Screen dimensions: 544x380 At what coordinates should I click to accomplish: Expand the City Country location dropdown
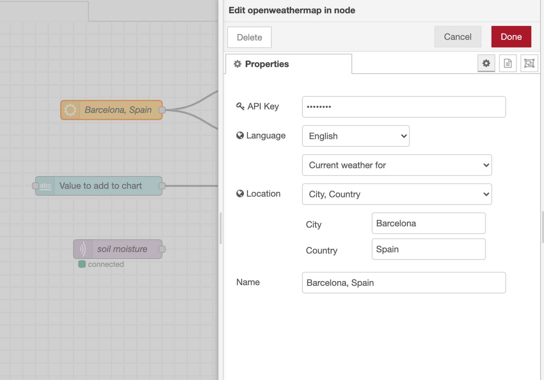397,194
